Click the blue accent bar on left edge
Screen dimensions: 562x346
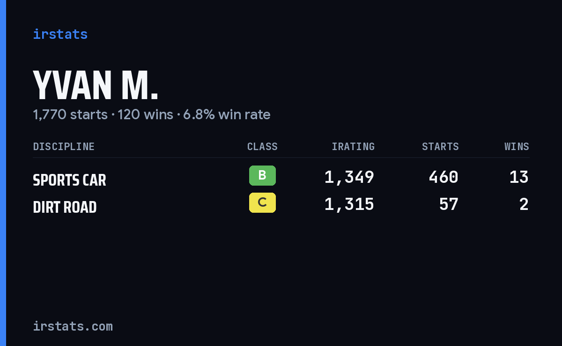pos(3,173)
